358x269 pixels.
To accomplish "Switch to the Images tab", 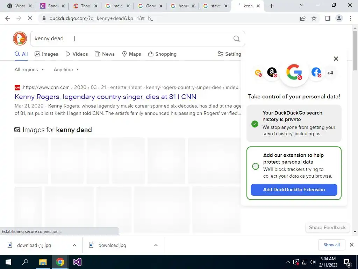I will [x=46, y=54].
